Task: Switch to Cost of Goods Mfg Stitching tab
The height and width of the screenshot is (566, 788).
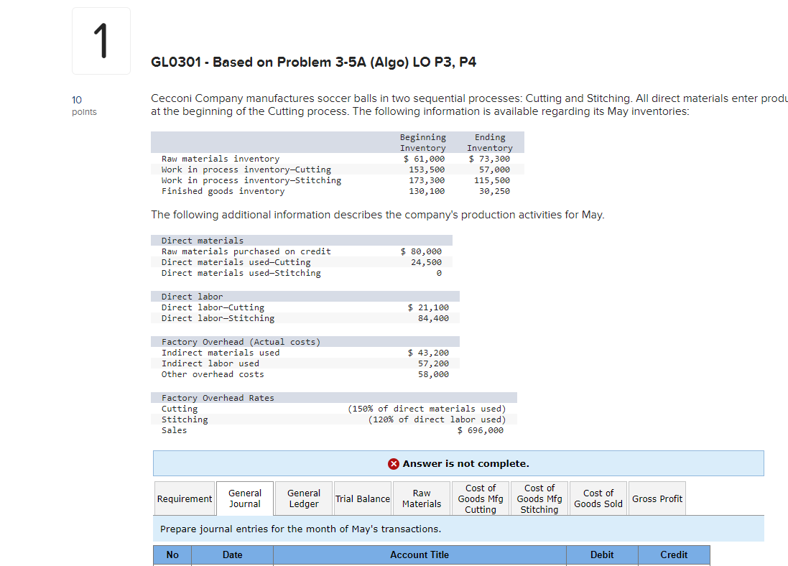Action: tap(539, 498)
